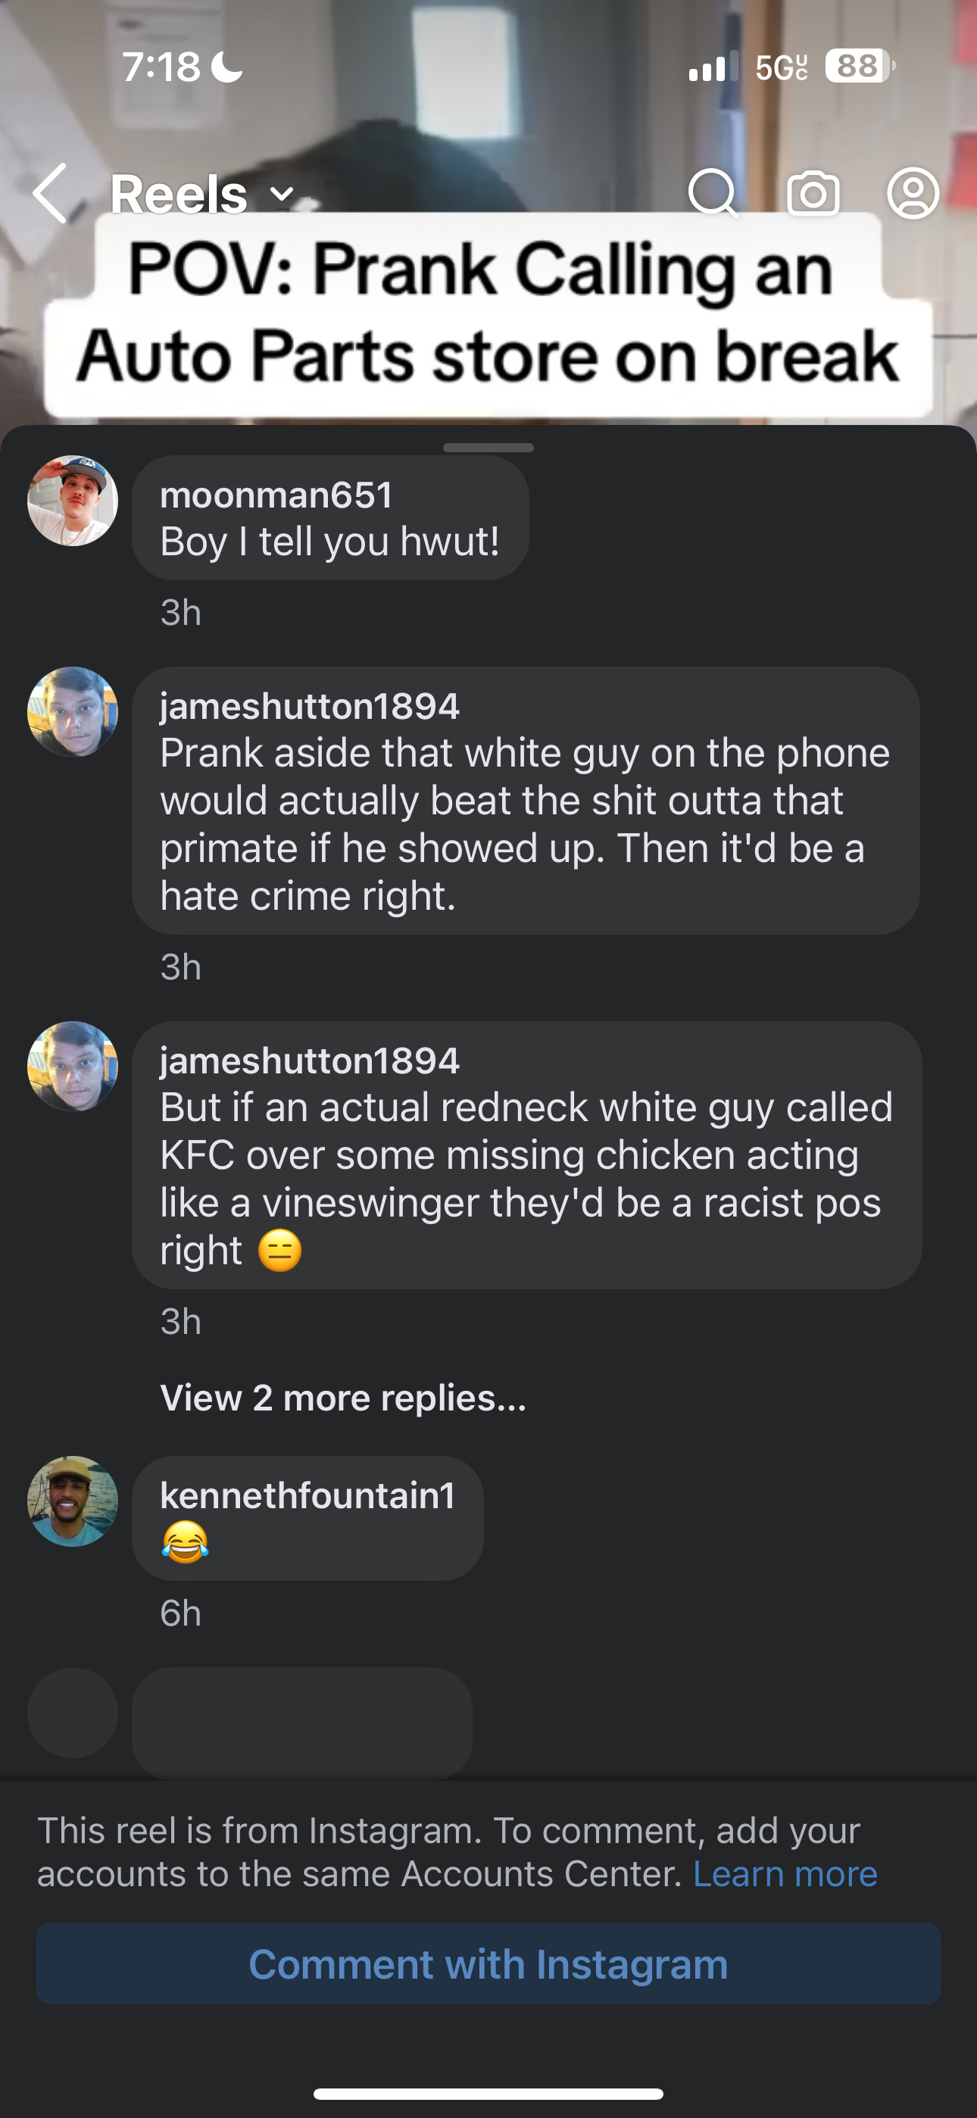
Task: Tap the home indicator bar
Action: coord(488,2093)
